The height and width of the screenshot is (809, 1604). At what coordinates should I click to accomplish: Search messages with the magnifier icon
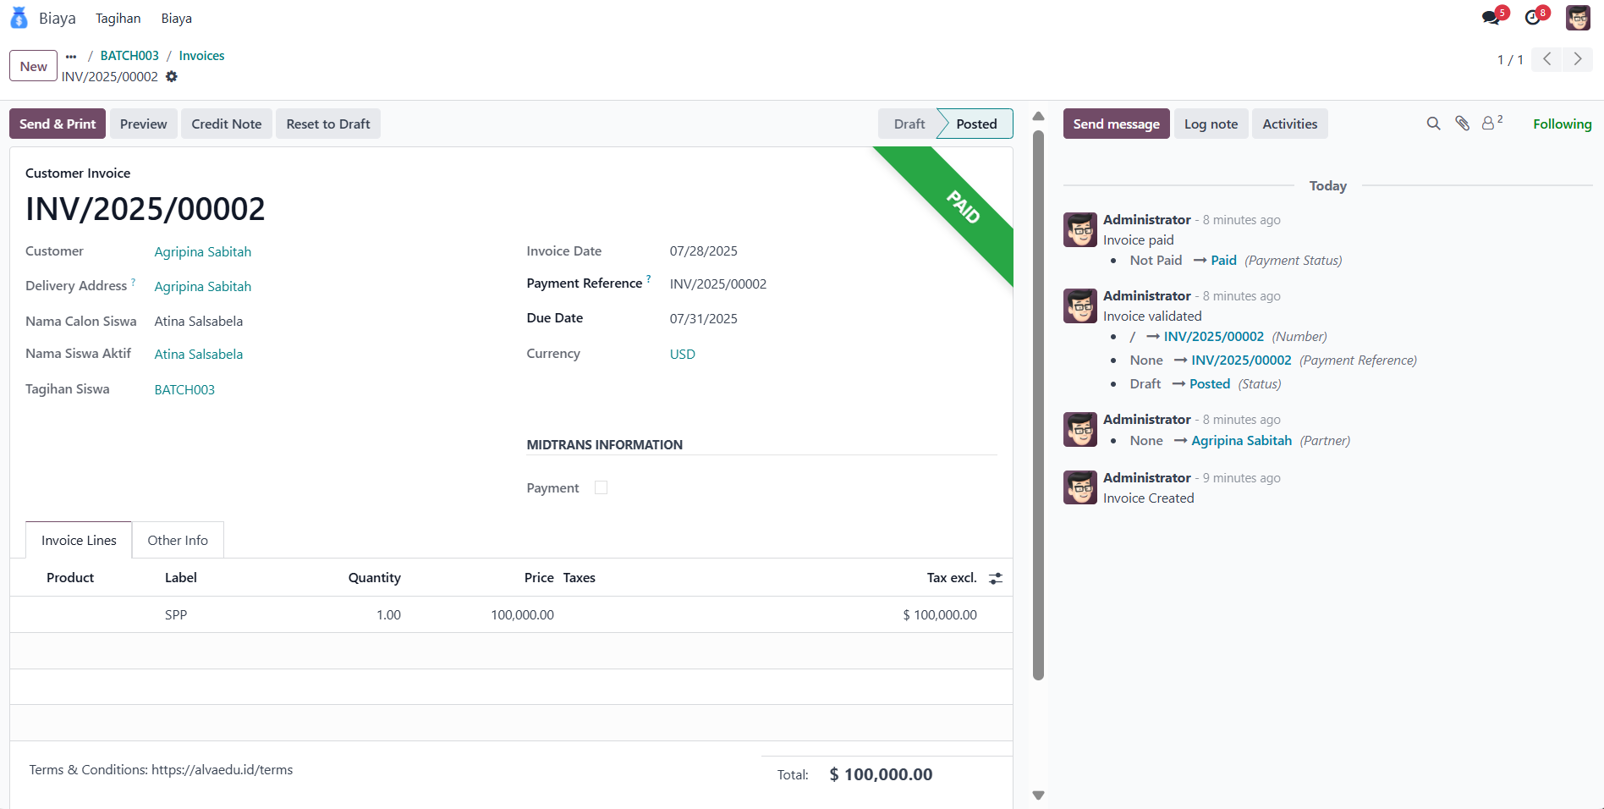coord(1433,124)
